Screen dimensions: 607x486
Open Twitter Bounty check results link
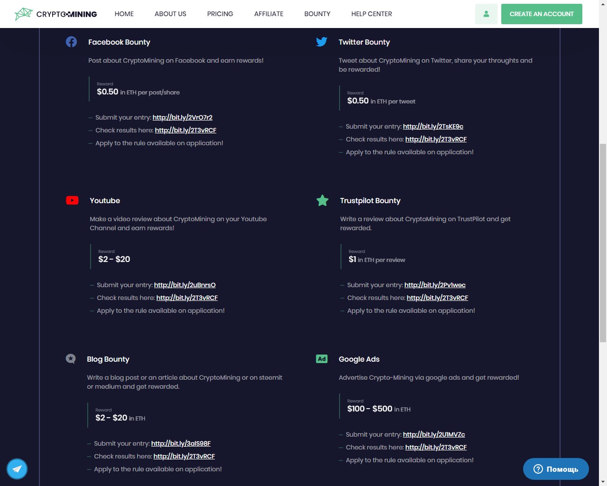pos(436,139)
